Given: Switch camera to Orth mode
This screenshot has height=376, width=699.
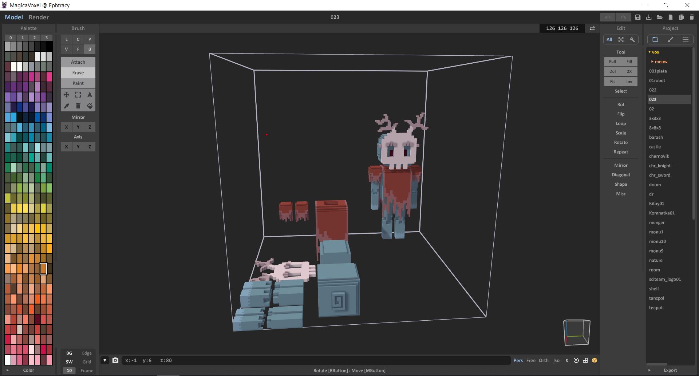Looking at the screenshot, I should pos(544,360).
